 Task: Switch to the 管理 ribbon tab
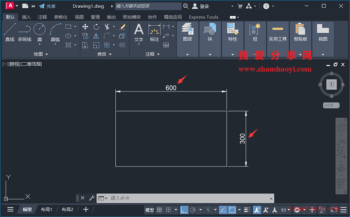[x=95, y=17]
